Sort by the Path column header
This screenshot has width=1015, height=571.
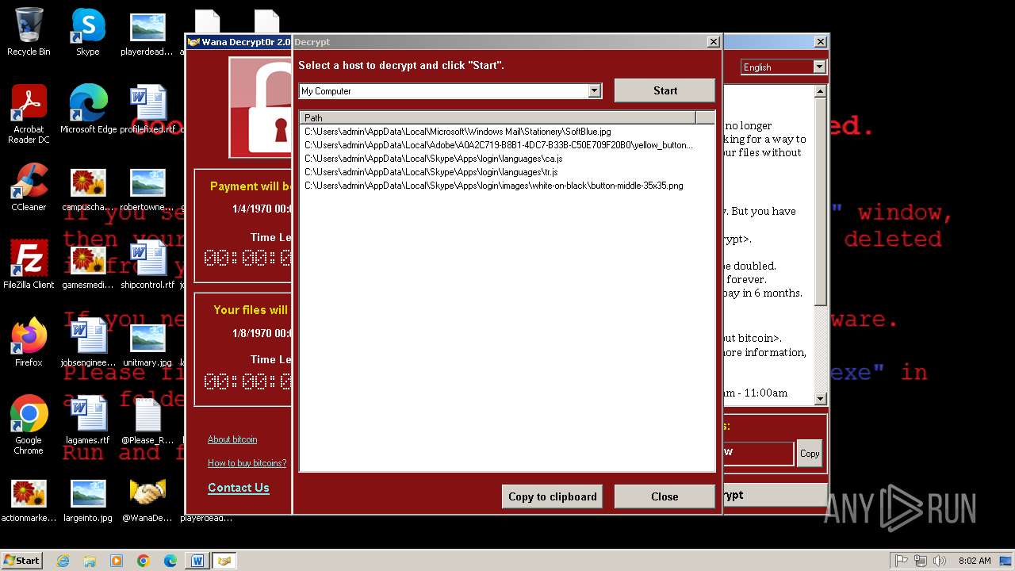click(498, 117)
